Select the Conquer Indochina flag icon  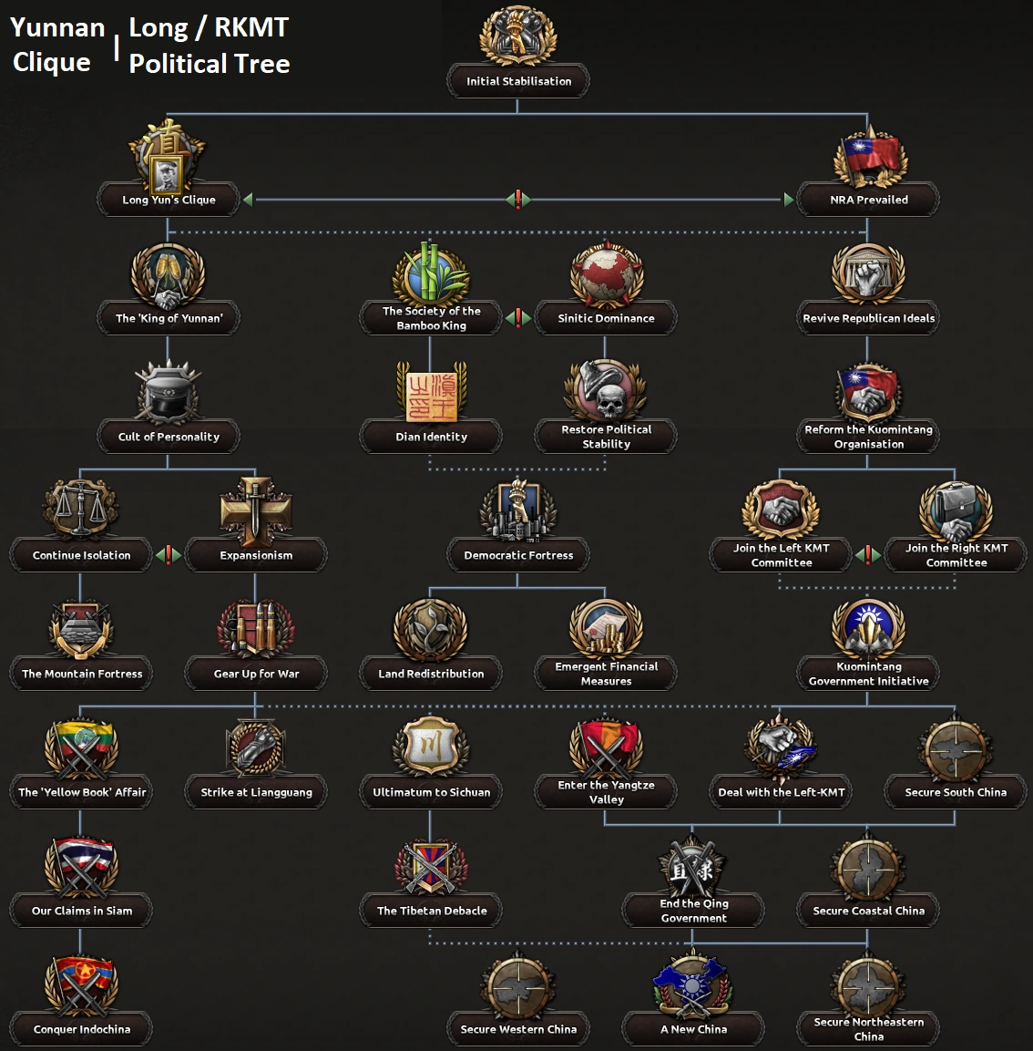(x=80, y=986)
